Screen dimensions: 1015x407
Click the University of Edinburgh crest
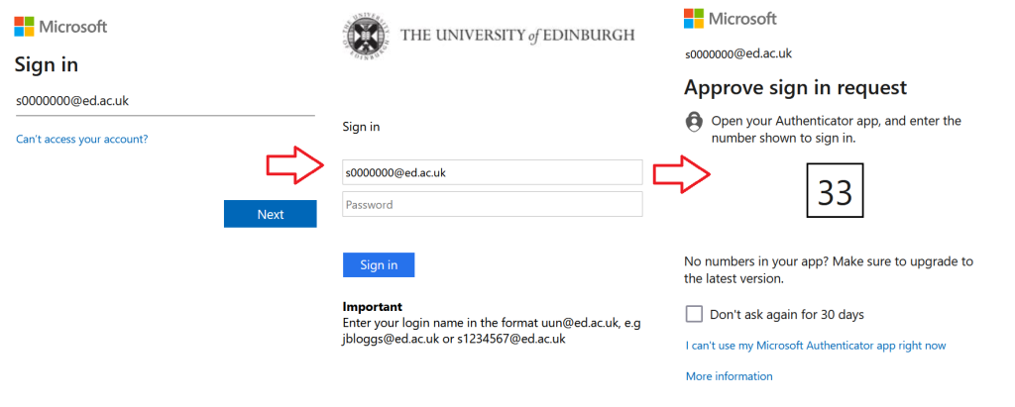tap(365, 36)
